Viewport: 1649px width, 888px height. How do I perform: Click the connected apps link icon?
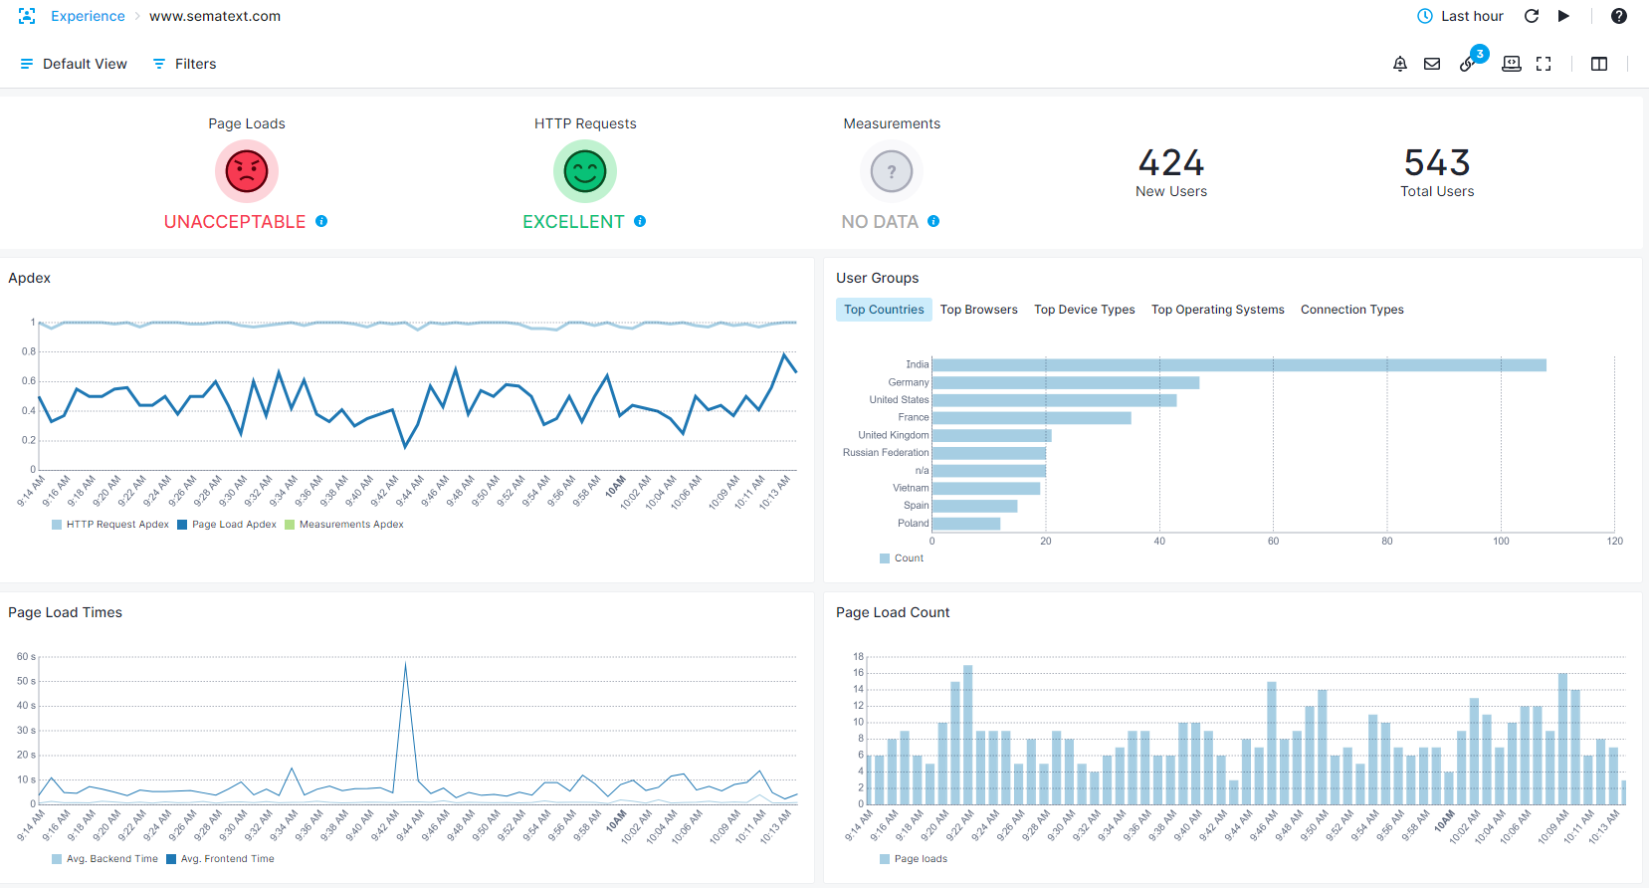point(1467,65)
